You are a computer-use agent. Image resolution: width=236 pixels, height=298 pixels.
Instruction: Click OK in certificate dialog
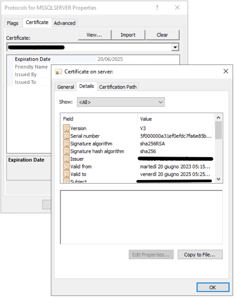pos(213,287)
